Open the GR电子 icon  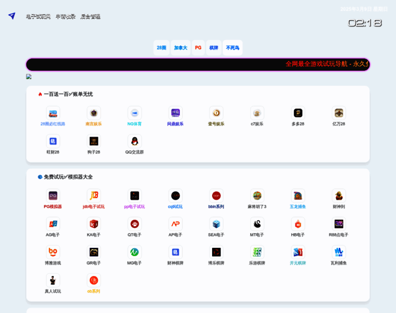(x=94, y=252)
